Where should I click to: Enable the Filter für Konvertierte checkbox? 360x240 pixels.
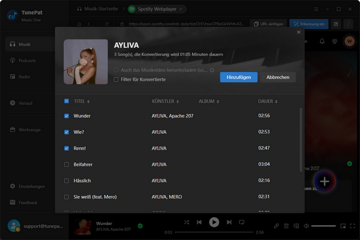116,79
